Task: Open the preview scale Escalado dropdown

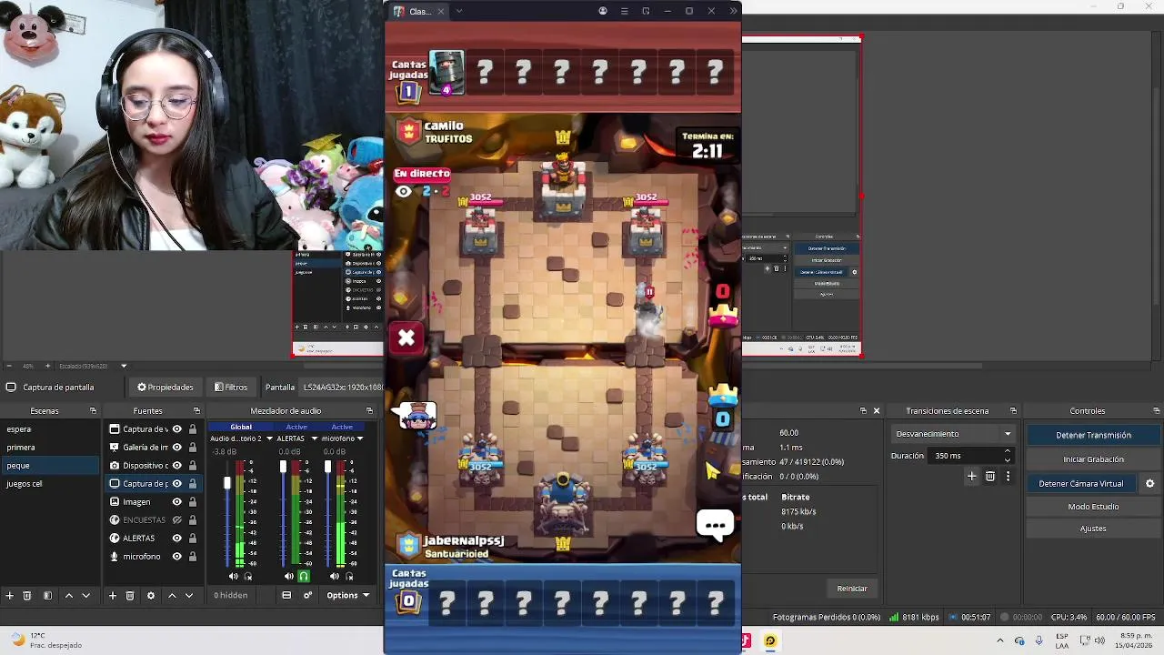Action: (x=124, y=366)
